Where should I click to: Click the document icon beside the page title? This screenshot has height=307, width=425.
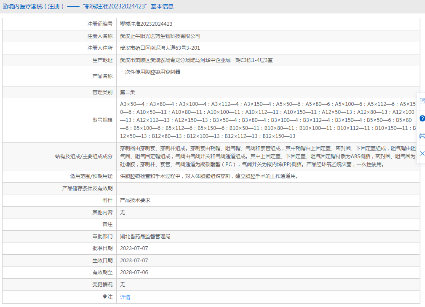click(5, 6)
